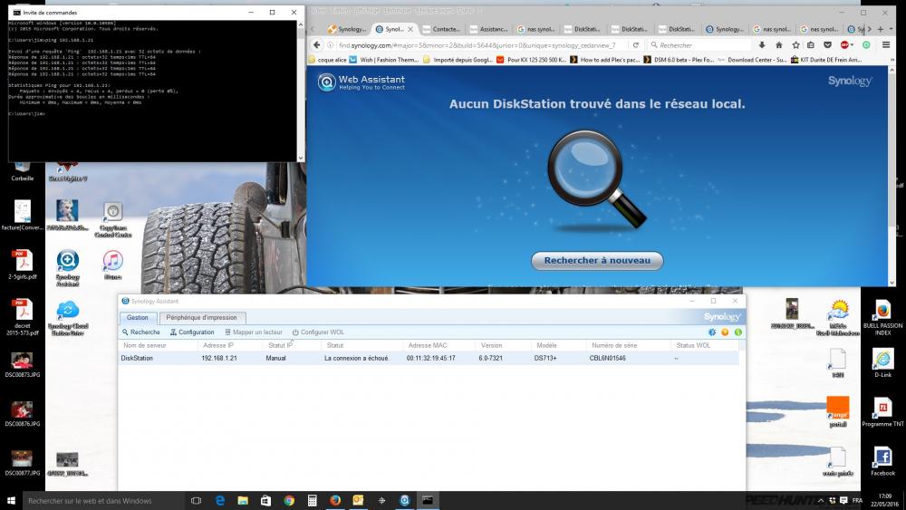Select the Facebook desktop shortcut
Screen dimensions: 906x510
882,461
